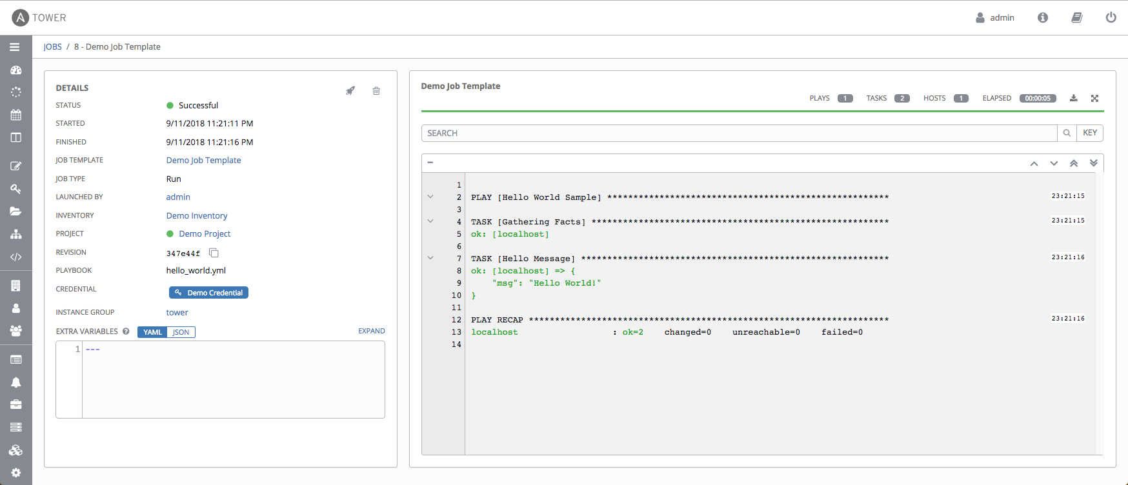The image size is (1128, 485).
Task: Open Notifications bell icon in sidebar
Action: pos(16,382)
